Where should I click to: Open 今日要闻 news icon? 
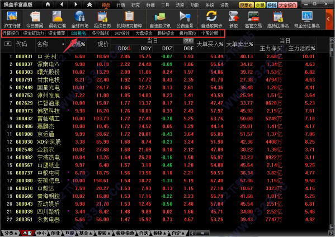(35, 20)
